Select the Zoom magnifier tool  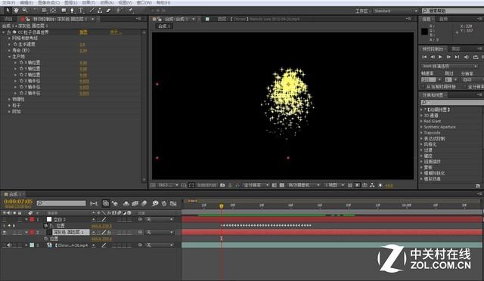(x=24, y=10)
